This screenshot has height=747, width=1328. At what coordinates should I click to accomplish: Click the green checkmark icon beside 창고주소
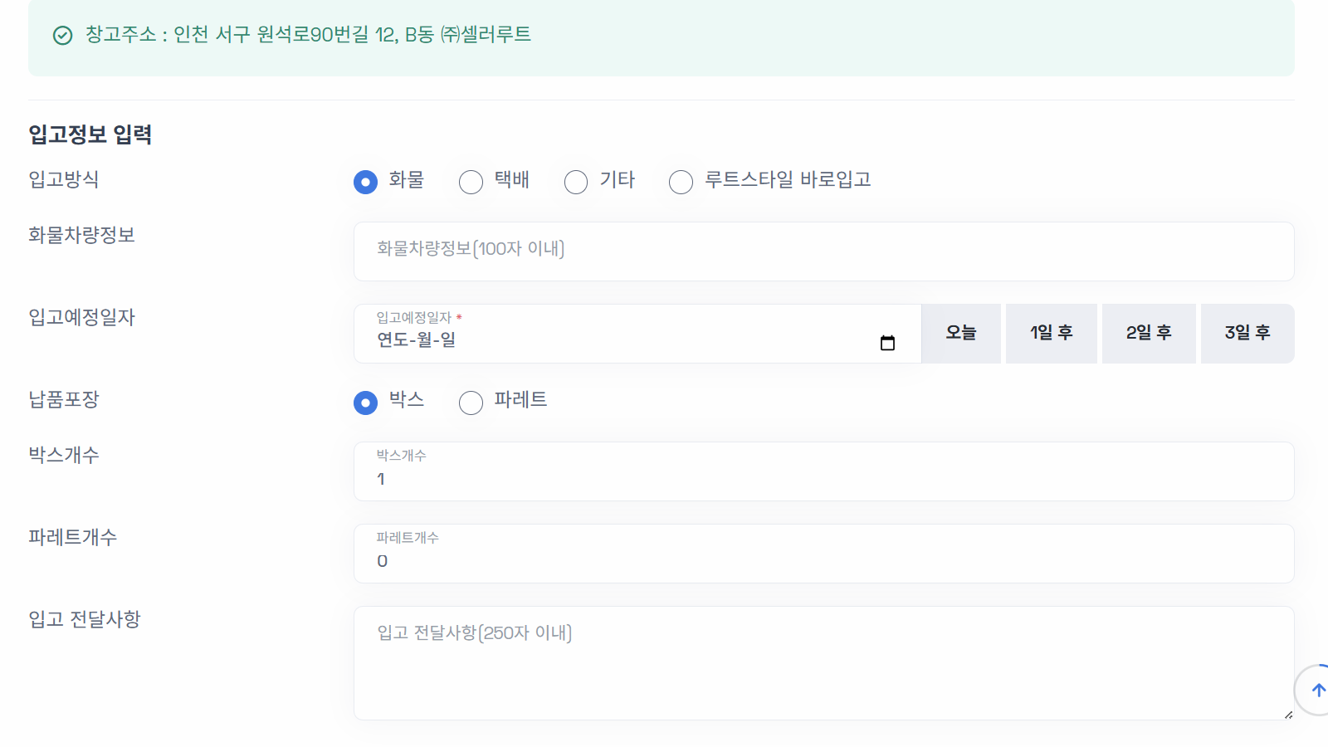tap(62, 36)
